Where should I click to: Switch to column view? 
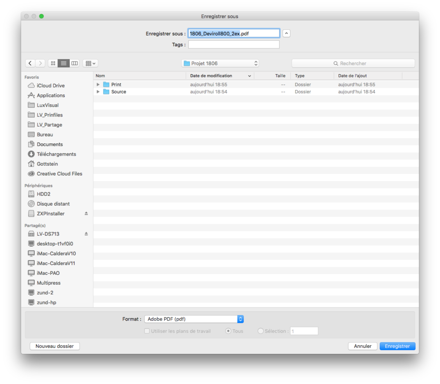75,63
